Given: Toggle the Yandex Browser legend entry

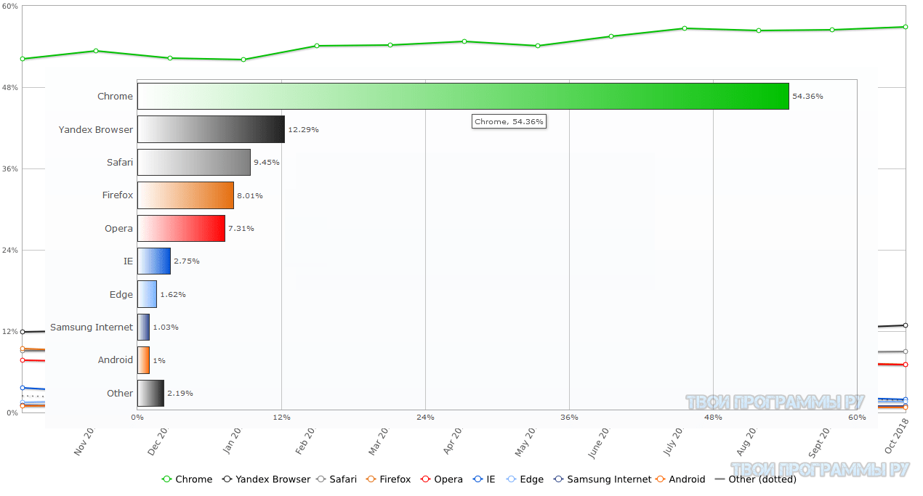Looking at the screenshot, I should click(x=267, y=479).
